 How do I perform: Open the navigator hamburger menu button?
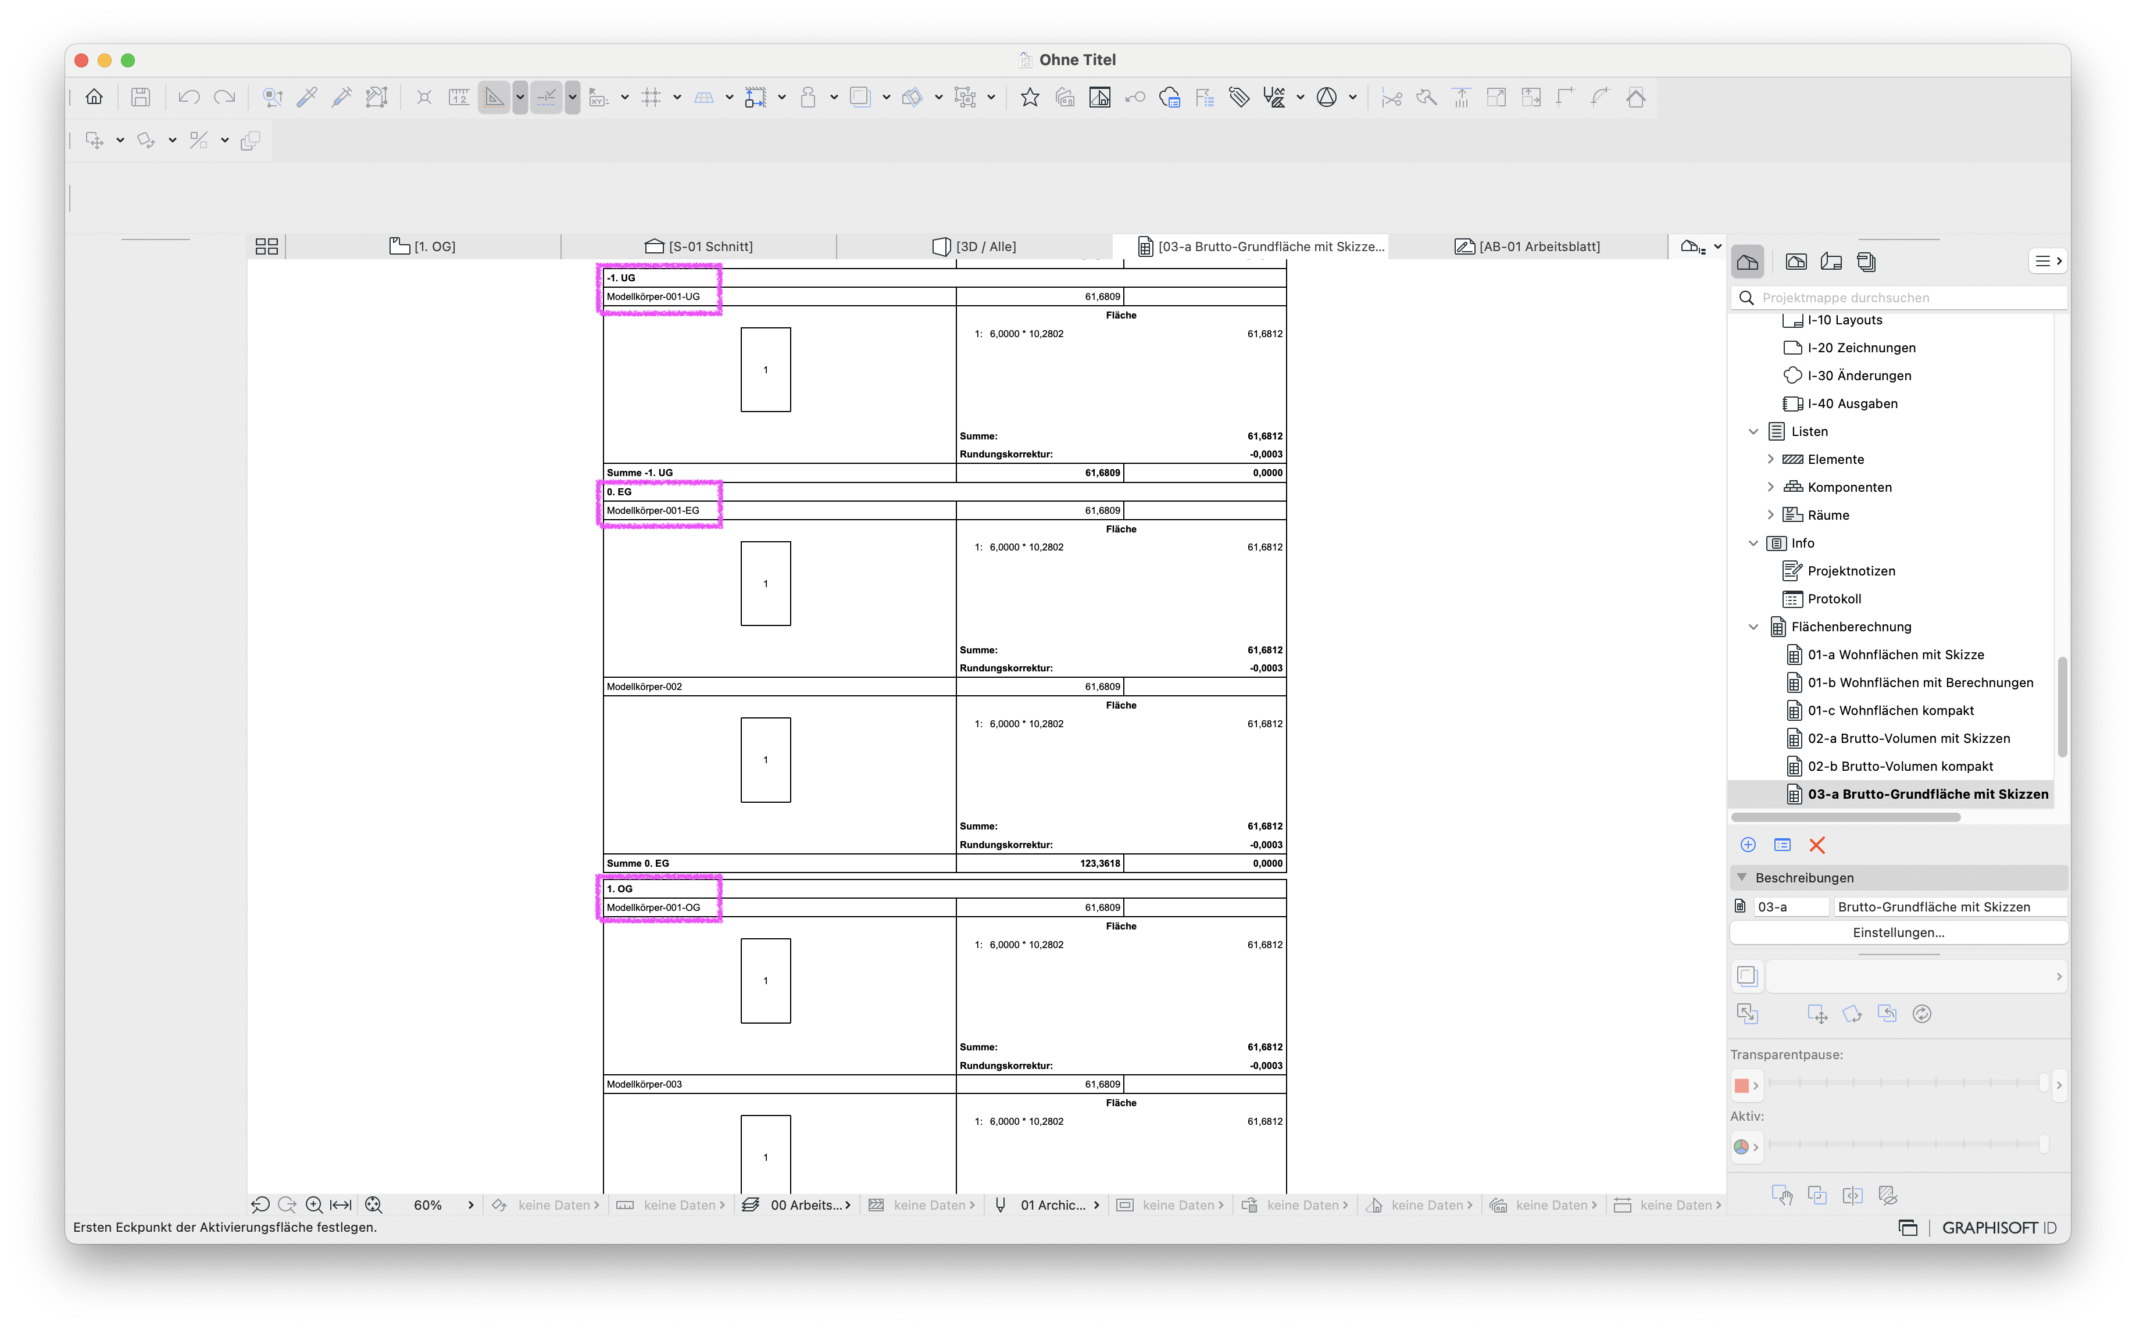2047,261
